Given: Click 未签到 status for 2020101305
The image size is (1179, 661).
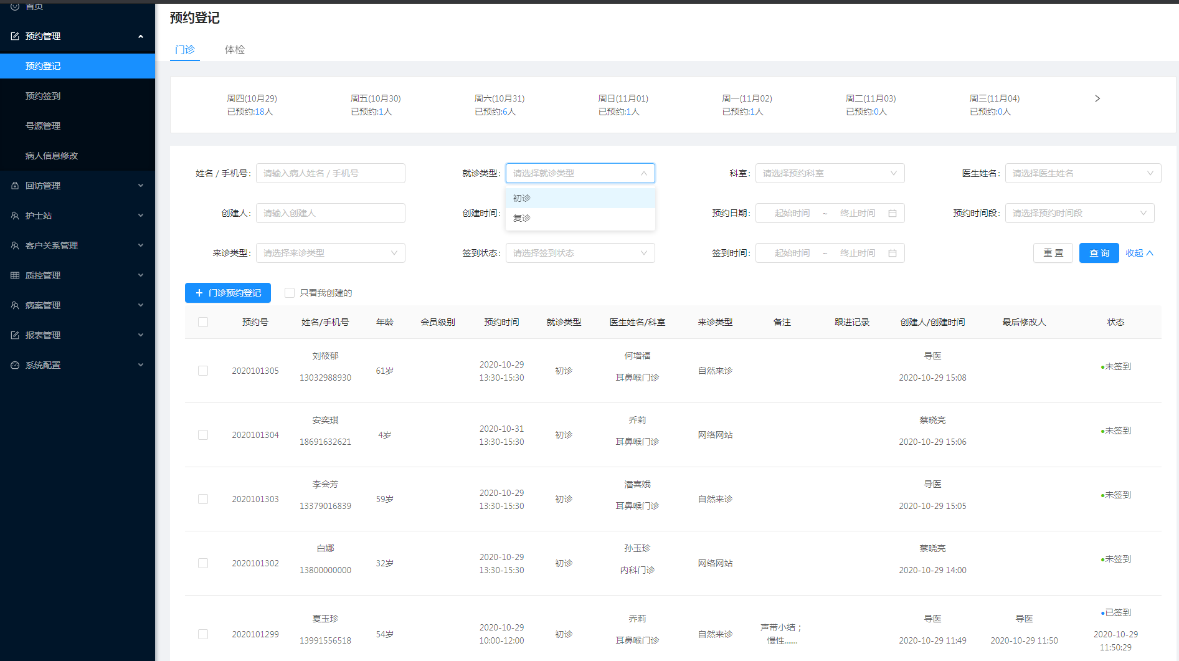Looking at the screenshot, I should pyautogui.click(x=1115, y=366).
